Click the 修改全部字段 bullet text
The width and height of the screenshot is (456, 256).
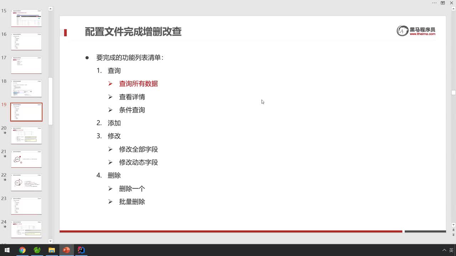coord(138,149)
